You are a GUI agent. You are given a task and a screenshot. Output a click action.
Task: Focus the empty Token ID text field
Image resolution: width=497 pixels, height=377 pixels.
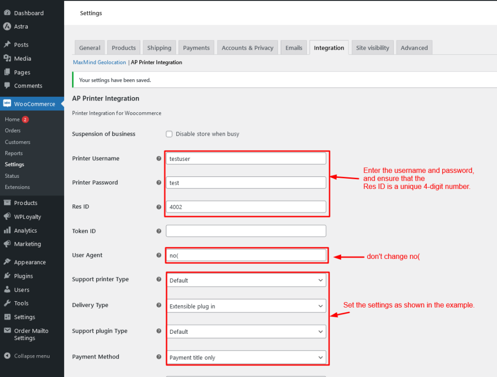(246, 231)
